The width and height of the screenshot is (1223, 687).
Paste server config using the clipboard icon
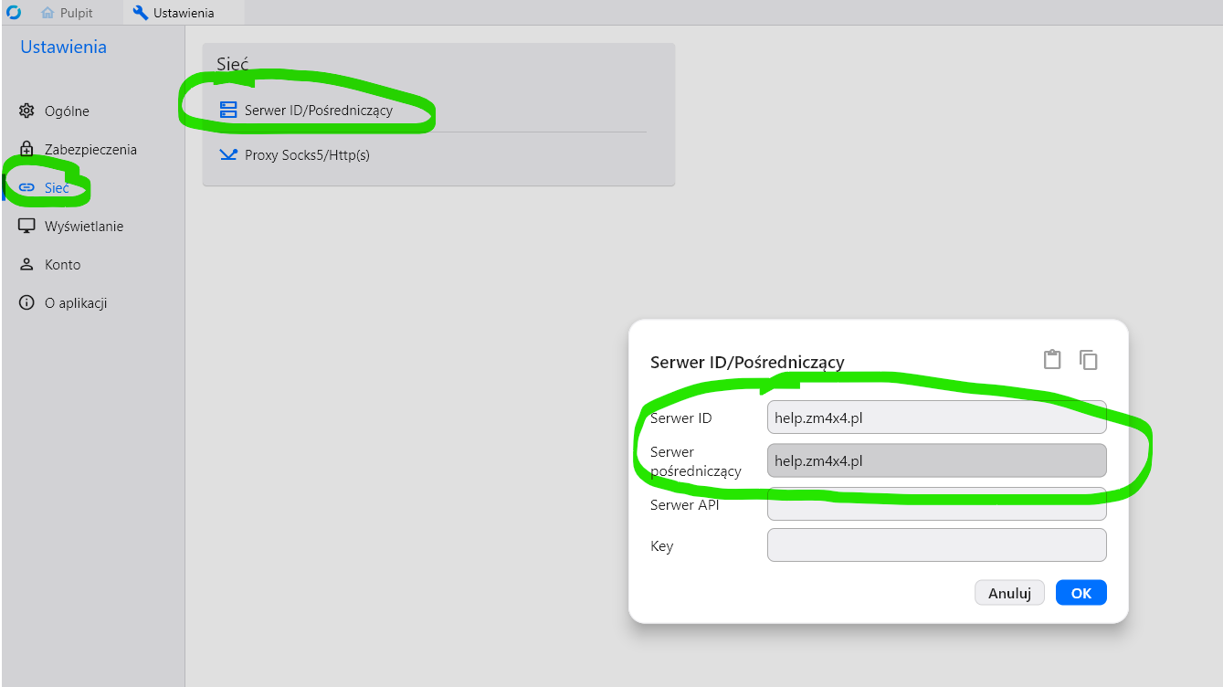tap(1052, 360)
